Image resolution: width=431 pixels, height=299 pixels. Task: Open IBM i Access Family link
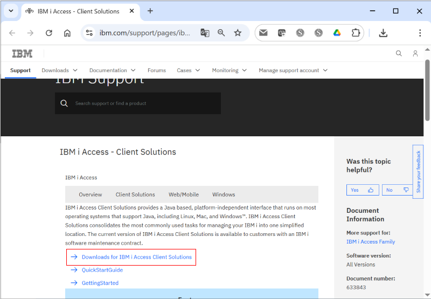coord(371,241)
